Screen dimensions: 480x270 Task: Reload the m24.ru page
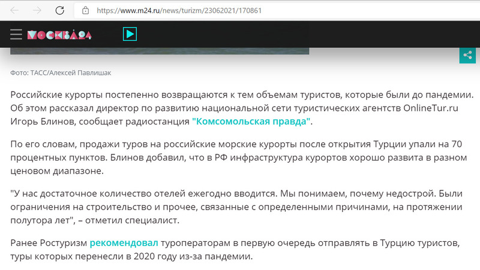(x=59, y=11)
